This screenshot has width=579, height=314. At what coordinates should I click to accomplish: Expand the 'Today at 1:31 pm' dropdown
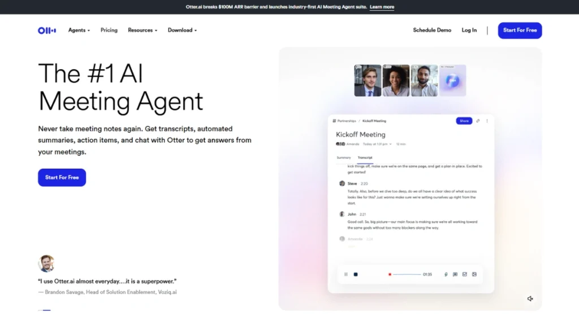pyautogui.click(x=377, y=144)
